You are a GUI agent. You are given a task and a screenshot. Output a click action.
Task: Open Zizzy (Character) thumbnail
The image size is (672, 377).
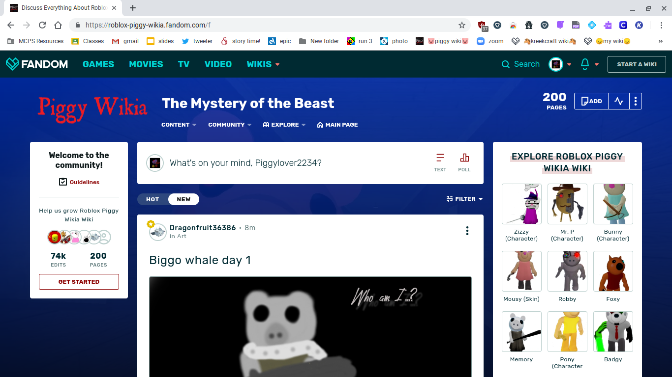(x=521, y=204)
